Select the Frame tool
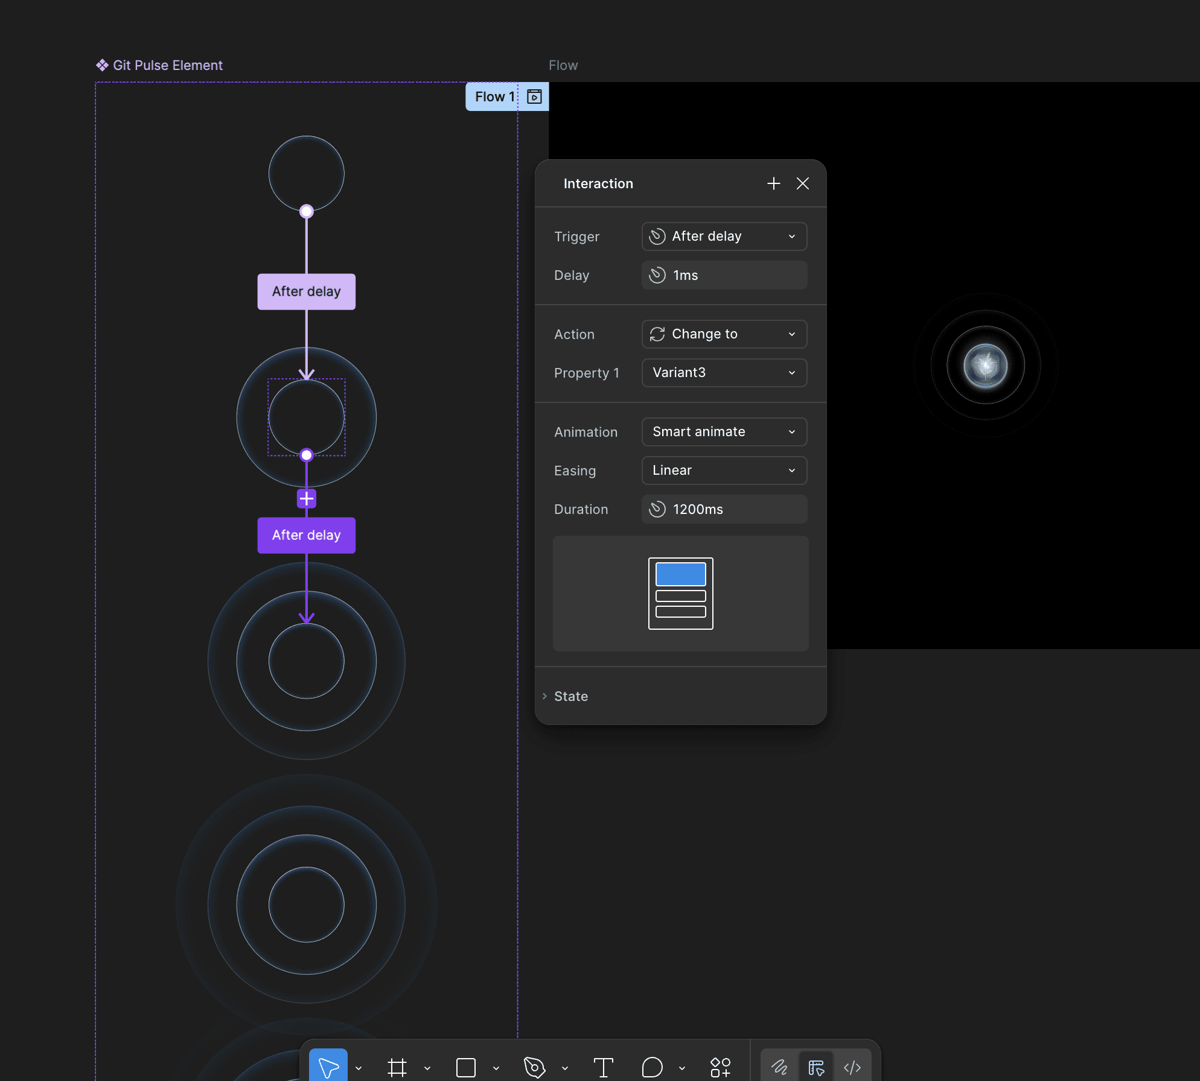The image size is (1200, 1081). point(397,1067)
